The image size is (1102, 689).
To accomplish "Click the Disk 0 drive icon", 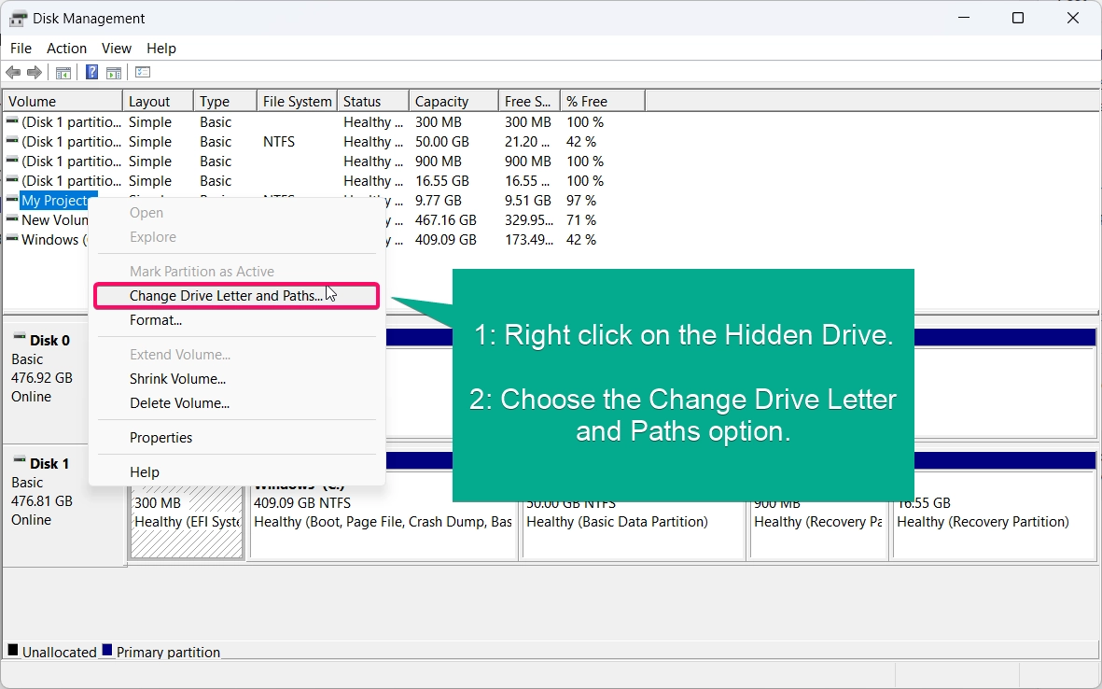I will point(20,338).
